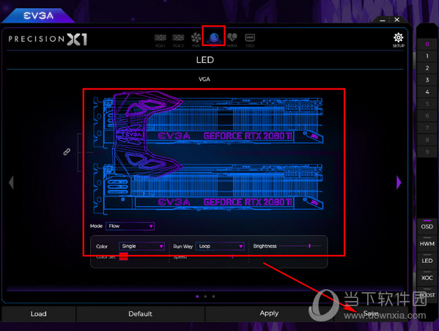
Task: Select profile 7 in the sidebar
Action: [427, 128]
